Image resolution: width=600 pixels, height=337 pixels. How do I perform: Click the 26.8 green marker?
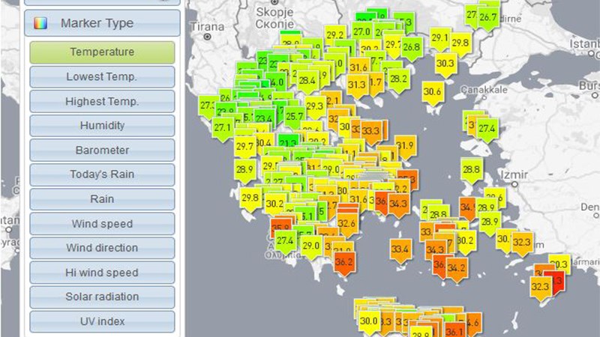[x=412, y=49]
